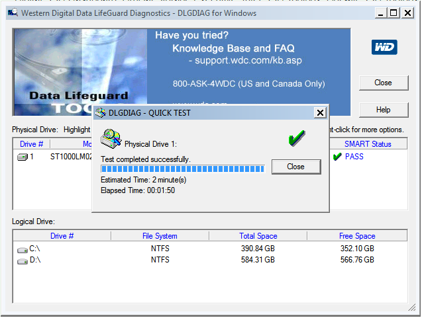Click the 584.31 GB total space value
This screenshot has width=422, height=320.
tap(258, 260)
